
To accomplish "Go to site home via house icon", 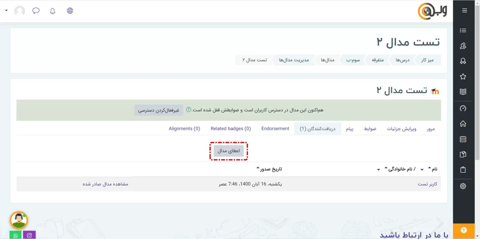I will (463, 124).
